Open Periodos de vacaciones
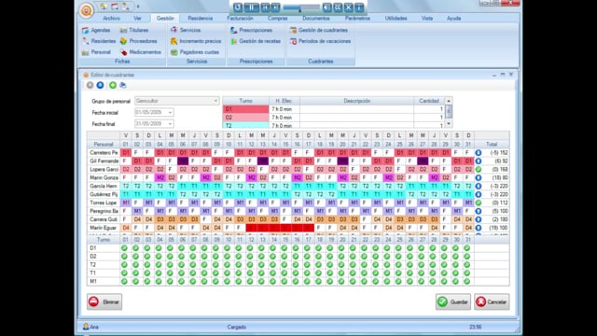This screenshot has height=336, width=597. tap(320, 41)
